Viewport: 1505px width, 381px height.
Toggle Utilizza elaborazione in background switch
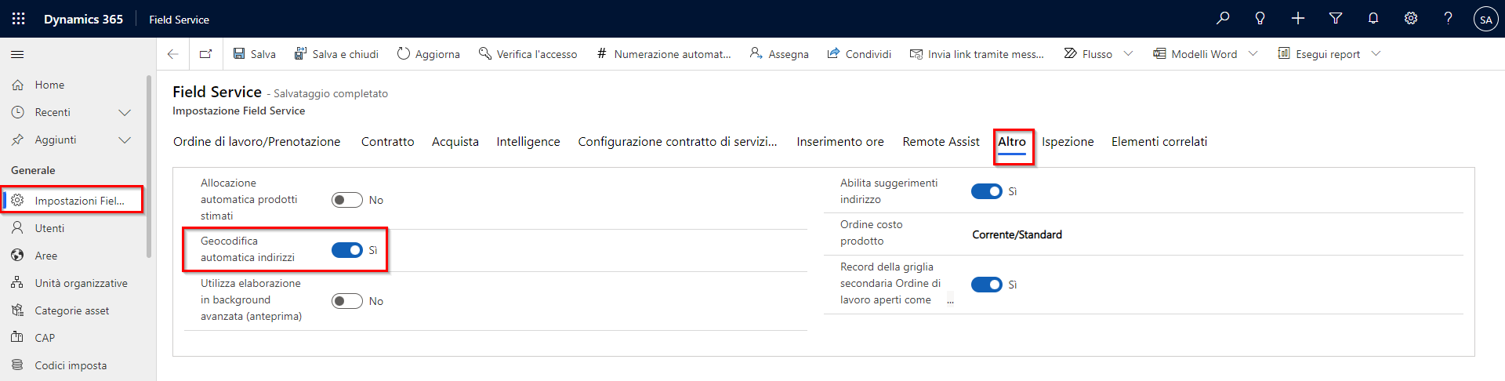(x=347, y=301)
